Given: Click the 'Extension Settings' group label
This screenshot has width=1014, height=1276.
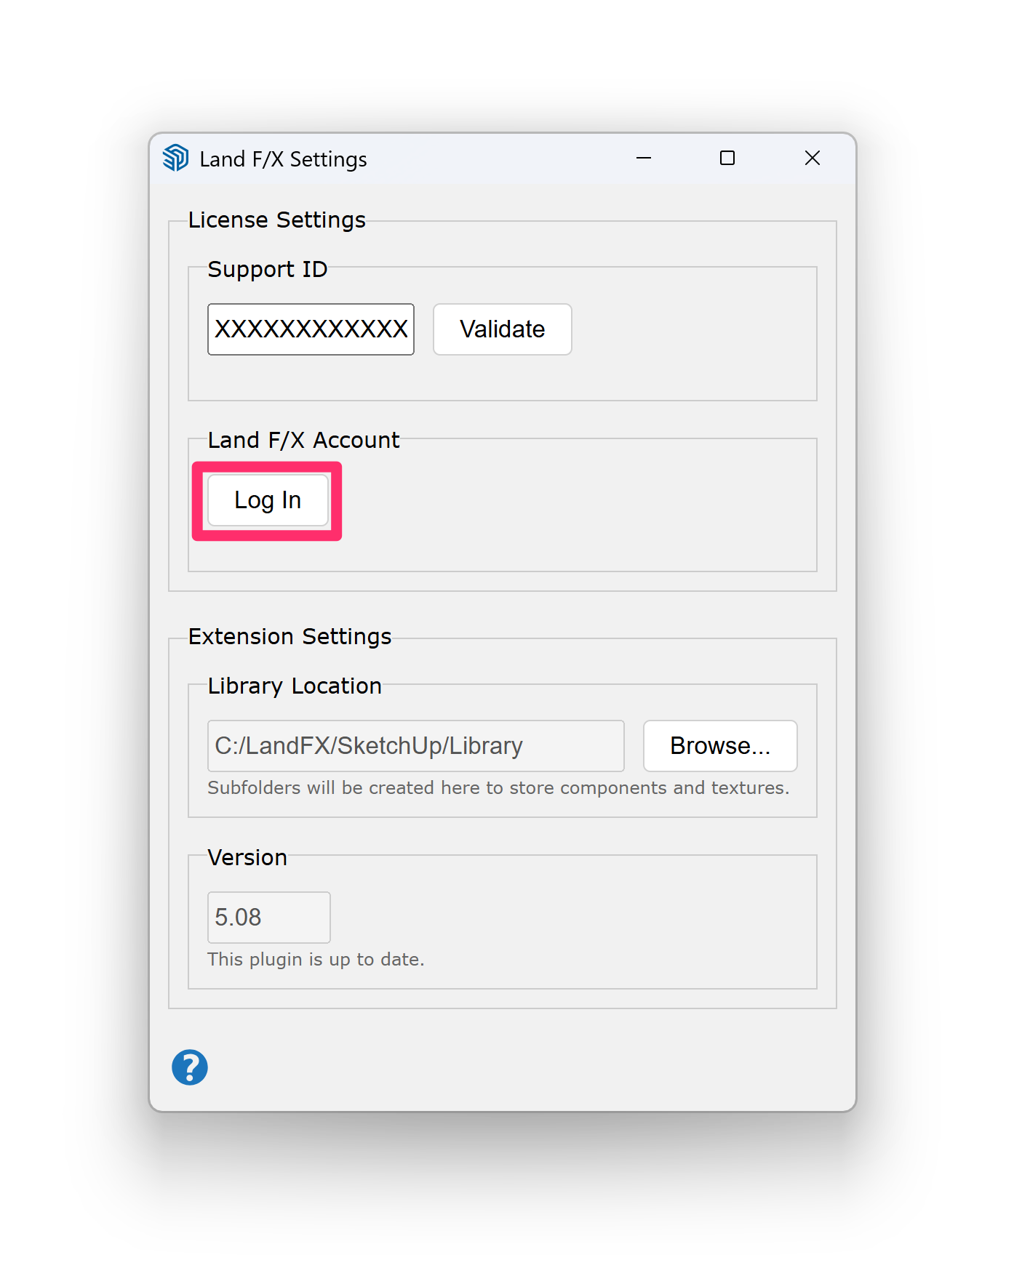Looking at the screenshot, I should tap(290, 636).
